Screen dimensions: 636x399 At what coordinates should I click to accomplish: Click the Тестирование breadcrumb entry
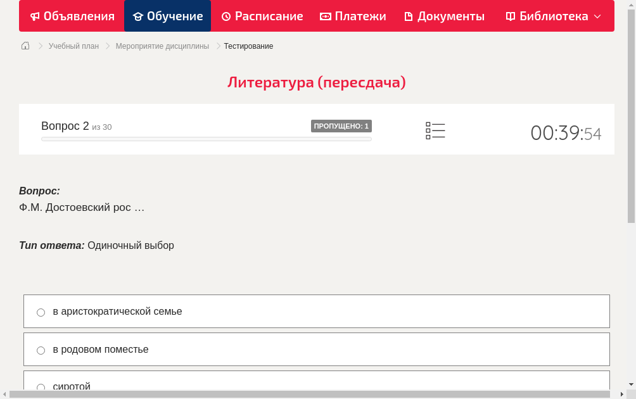tap(248, 46)
